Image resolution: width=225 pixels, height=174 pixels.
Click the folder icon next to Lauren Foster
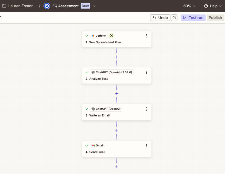[x=4, y=6]
